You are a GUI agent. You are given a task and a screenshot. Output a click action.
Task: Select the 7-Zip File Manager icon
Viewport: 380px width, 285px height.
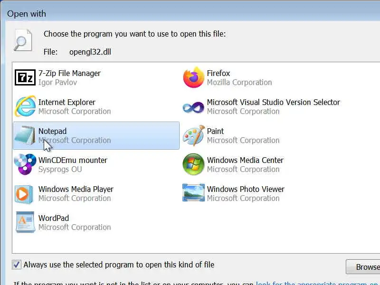[x=25, y=77]
